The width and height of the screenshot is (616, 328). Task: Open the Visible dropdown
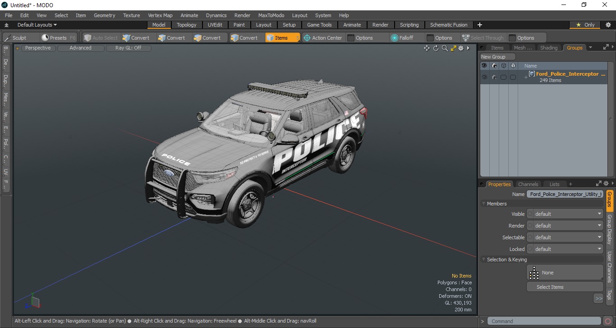[565, 214]
